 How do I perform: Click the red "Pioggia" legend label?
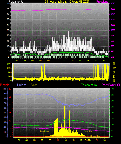coord(5,85)
